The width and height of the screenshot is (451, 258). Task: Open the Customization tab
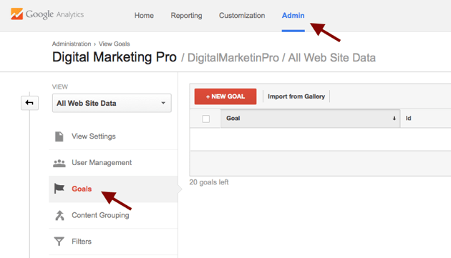click(x=242, y=16)
